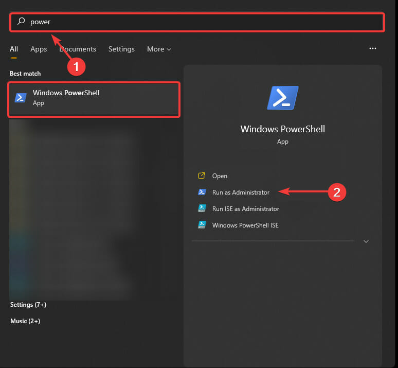The image size is (398, 368).
Task: Click the search box containing "power"
Action: click(206, 22)
